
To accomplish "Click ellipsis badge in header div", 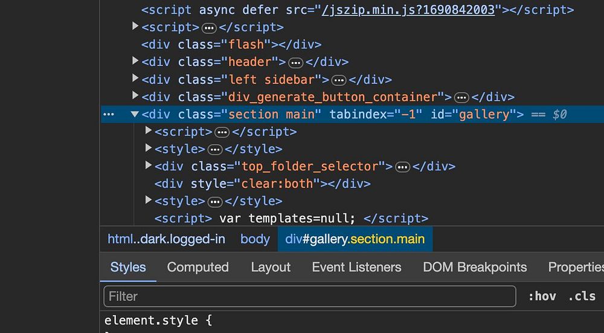I will point(296,62).
